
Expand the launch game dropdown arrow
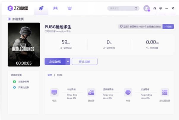68,62
